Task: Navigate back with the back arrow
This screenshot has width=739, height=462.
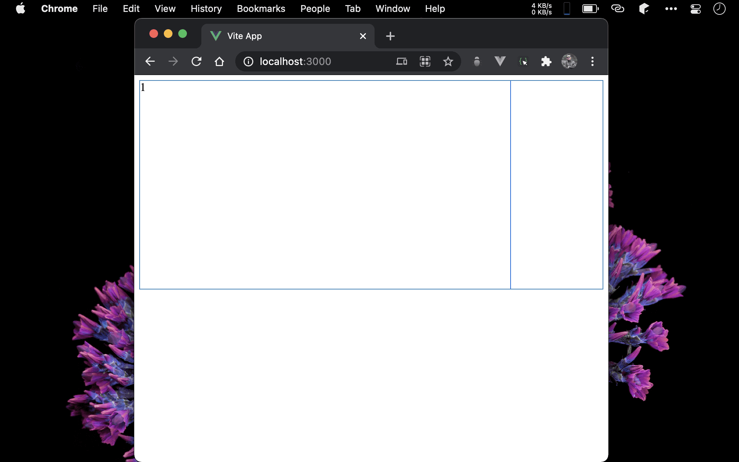Action: [x=150, y=61]
